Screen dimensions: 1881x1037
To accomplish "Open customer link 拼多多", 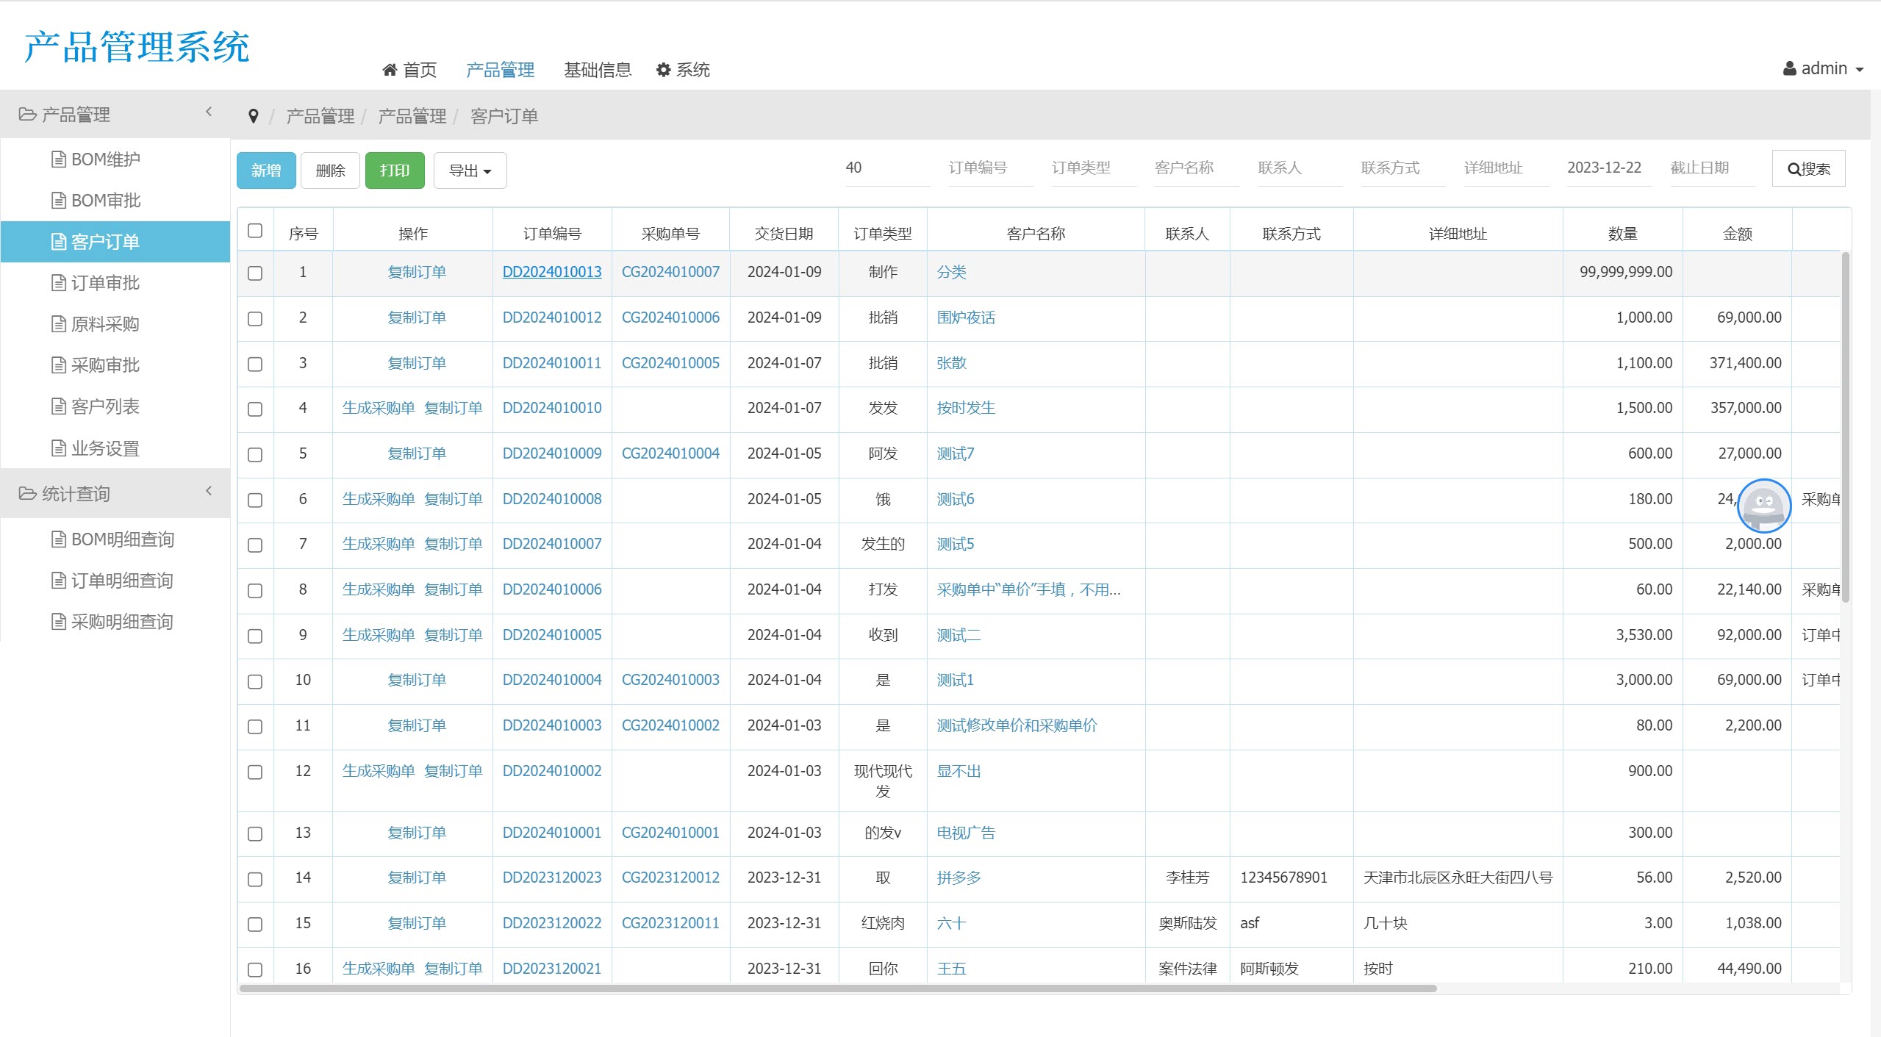I will pyautogui.click(x=959, y=878).
